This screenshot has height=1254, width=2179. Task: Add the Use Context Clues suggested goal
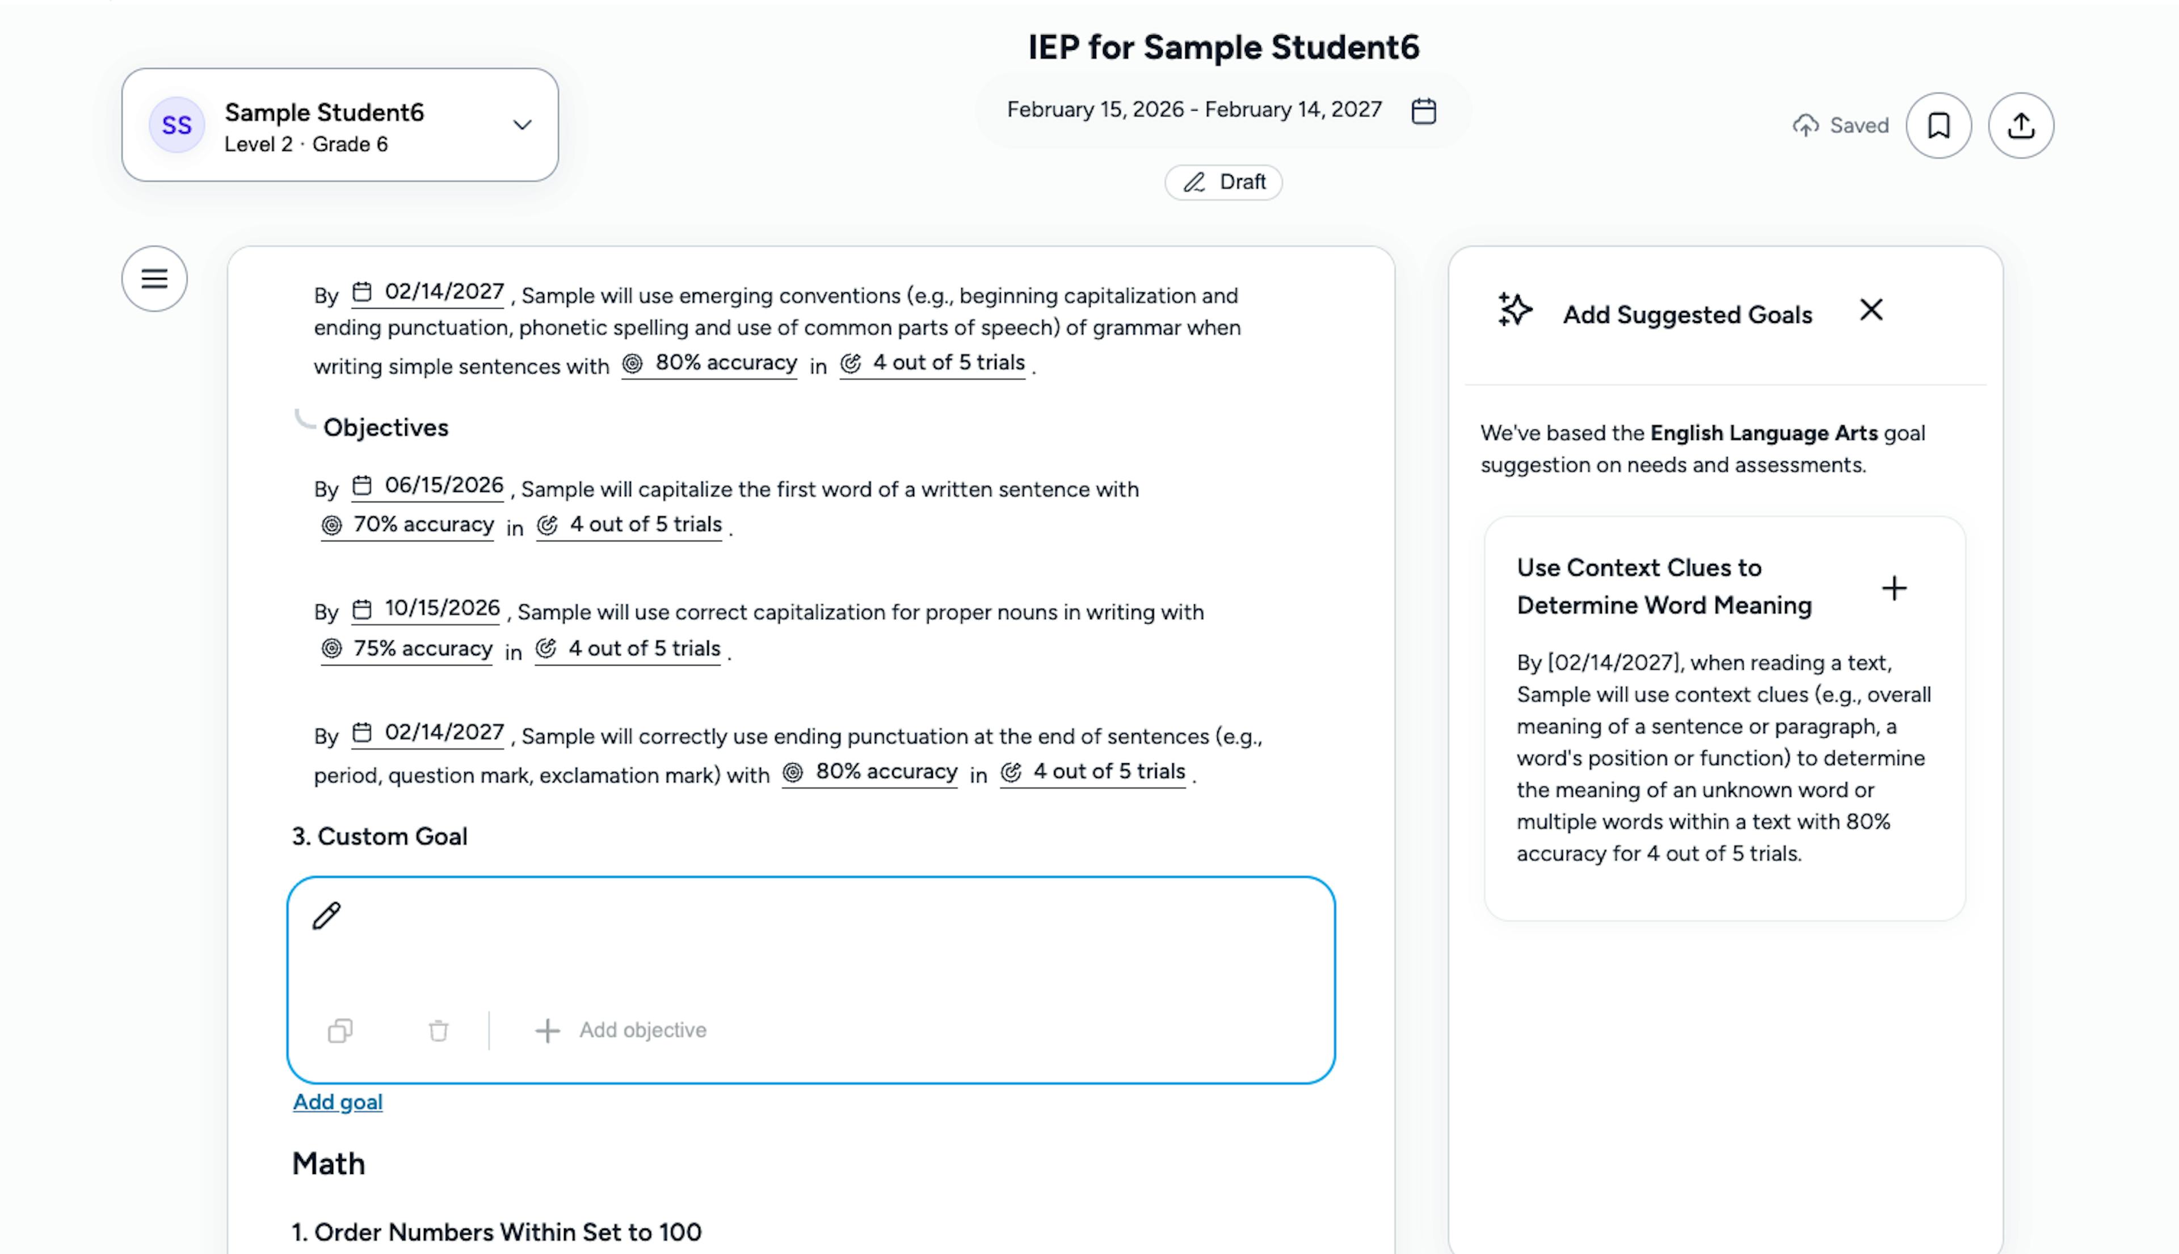pos(1894,589)
